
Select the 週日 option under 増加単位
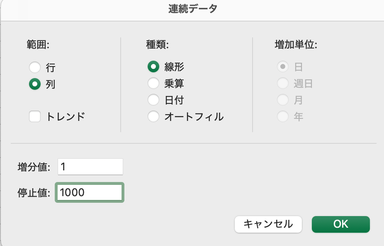[x=282, y=84]
